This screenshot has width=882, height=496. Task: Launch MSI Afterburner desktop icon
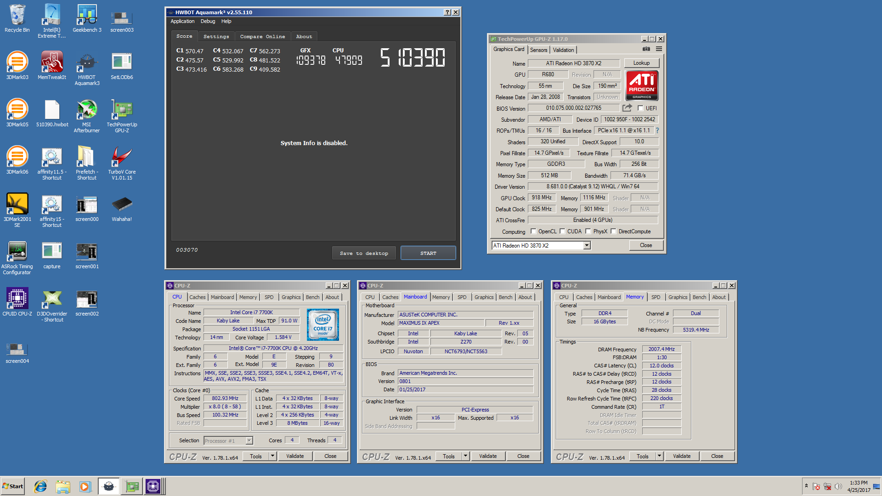[x=87, y=116]
